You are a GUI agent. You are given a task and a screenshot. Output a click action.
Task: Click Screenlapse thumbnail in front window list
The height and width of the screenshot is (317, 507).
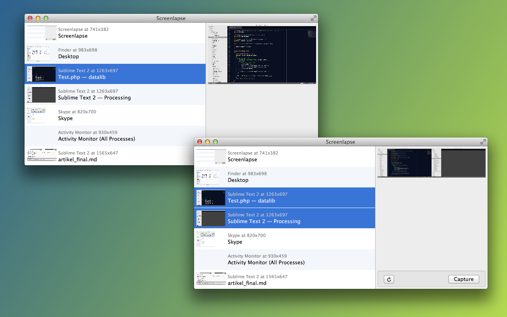[x=211, y=157]
